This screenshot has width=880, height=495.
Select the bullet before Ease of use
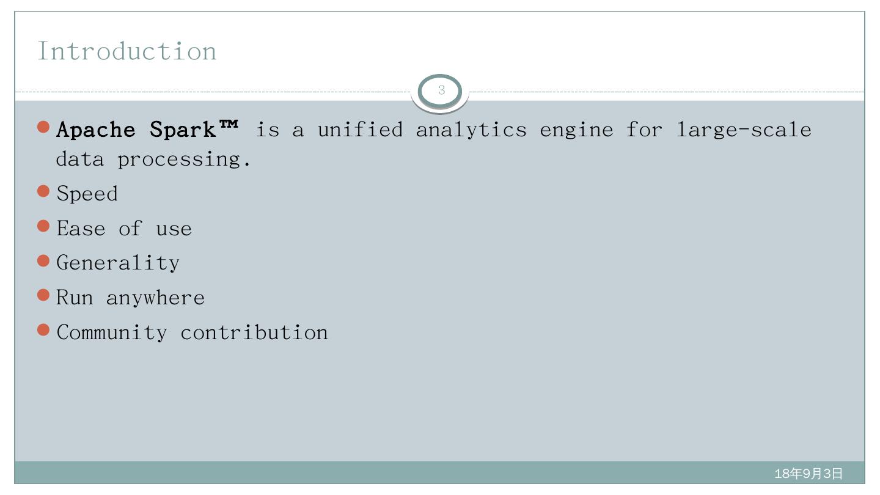pos(43,226)
